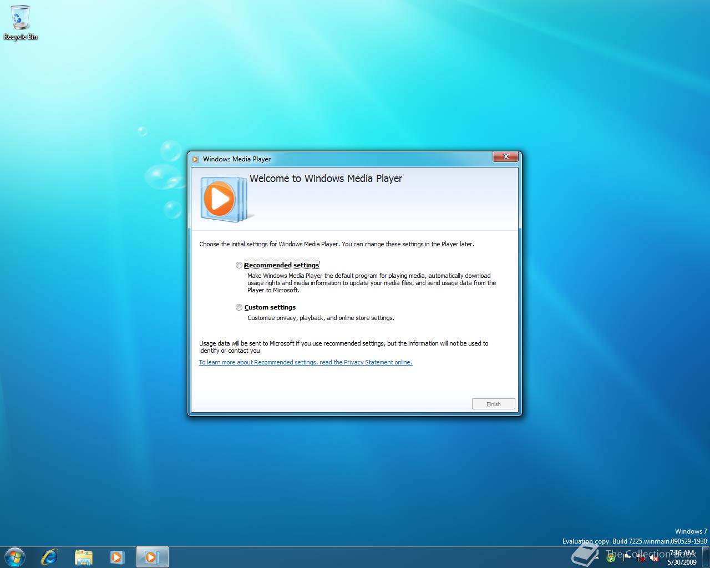Screen dimensions: 710x568
Task: Click the pinned Windows Media Player taskbar icon
Action: 117,557
